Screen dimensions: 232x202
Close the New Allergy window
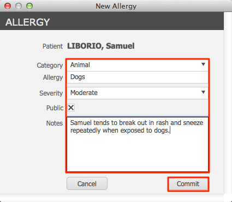pyautogui.click(x=8, y=6)
